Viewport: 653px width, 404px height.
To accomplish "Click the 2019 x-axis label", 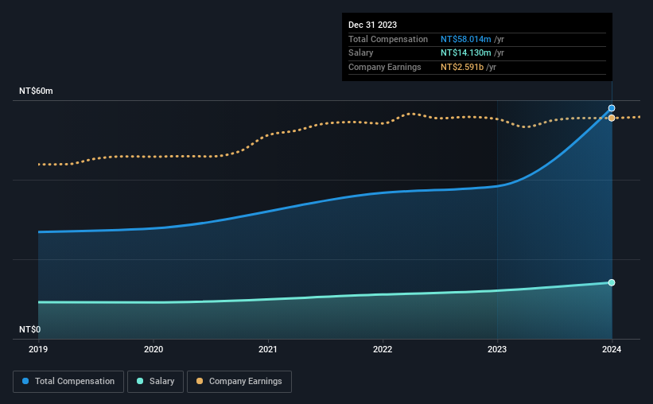I will (38, 349).
